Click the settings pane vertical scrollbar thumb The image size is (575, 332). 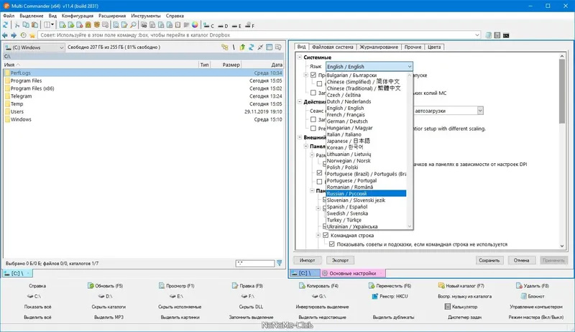point(562,91)
